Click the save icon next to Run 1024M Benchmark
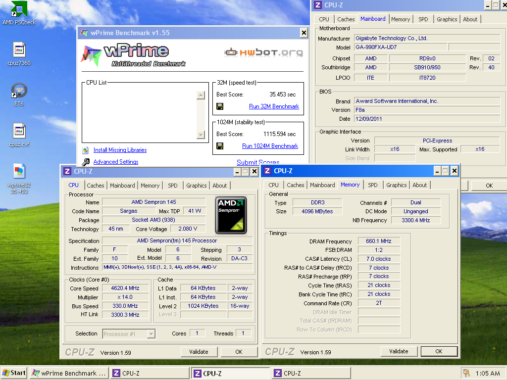 click(220, 146)
